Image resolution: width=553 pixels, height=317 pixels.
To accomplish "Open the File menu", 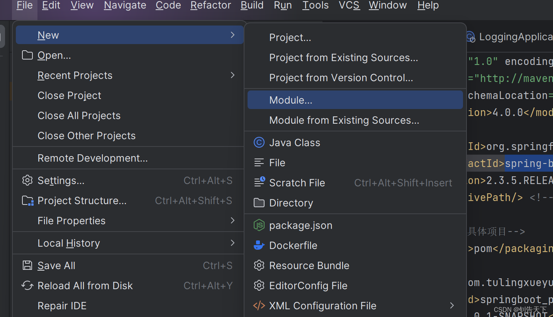I will click(x=25, y=5).
